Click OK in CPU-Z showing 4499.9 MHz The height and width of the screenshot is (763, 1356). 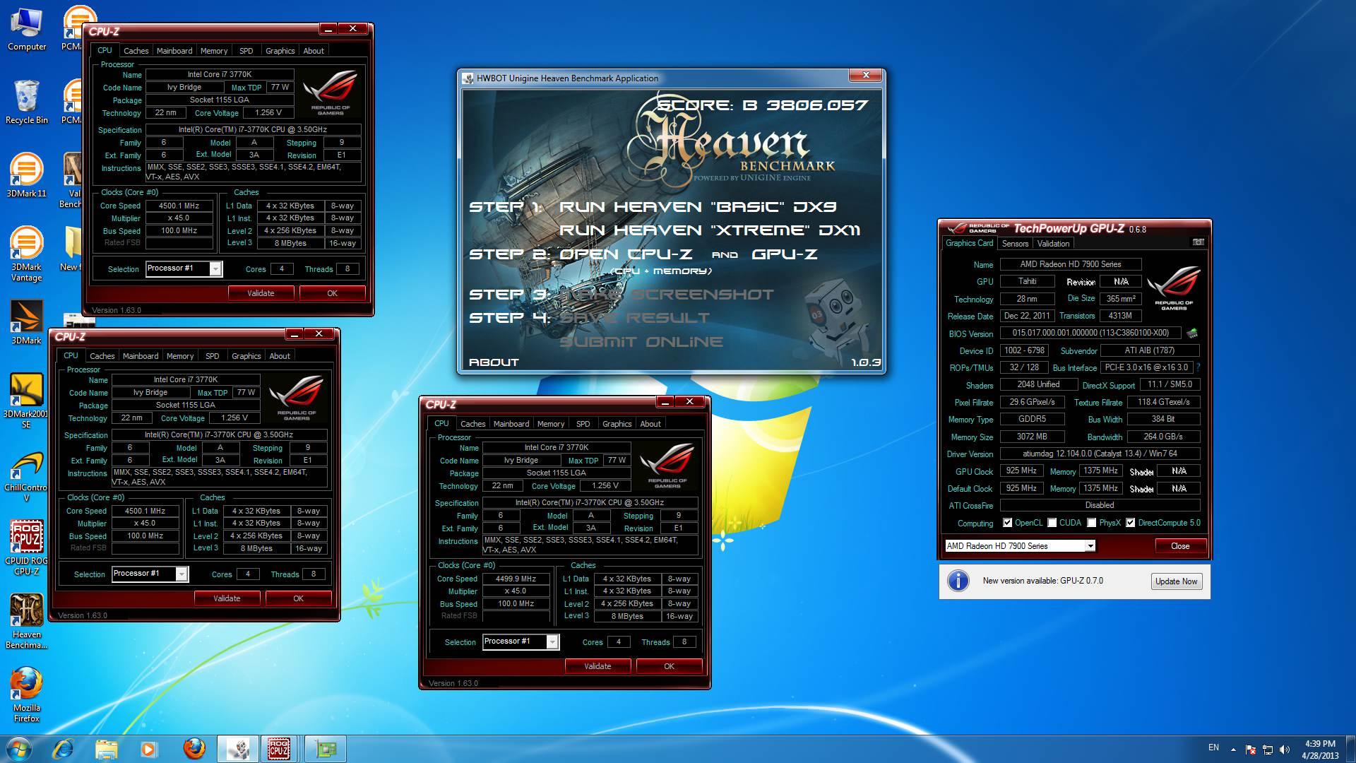click(x=669, y=666)
